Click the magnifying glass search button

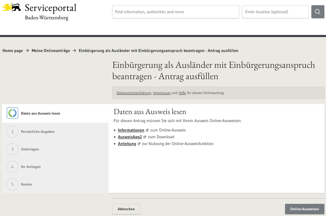317,12
